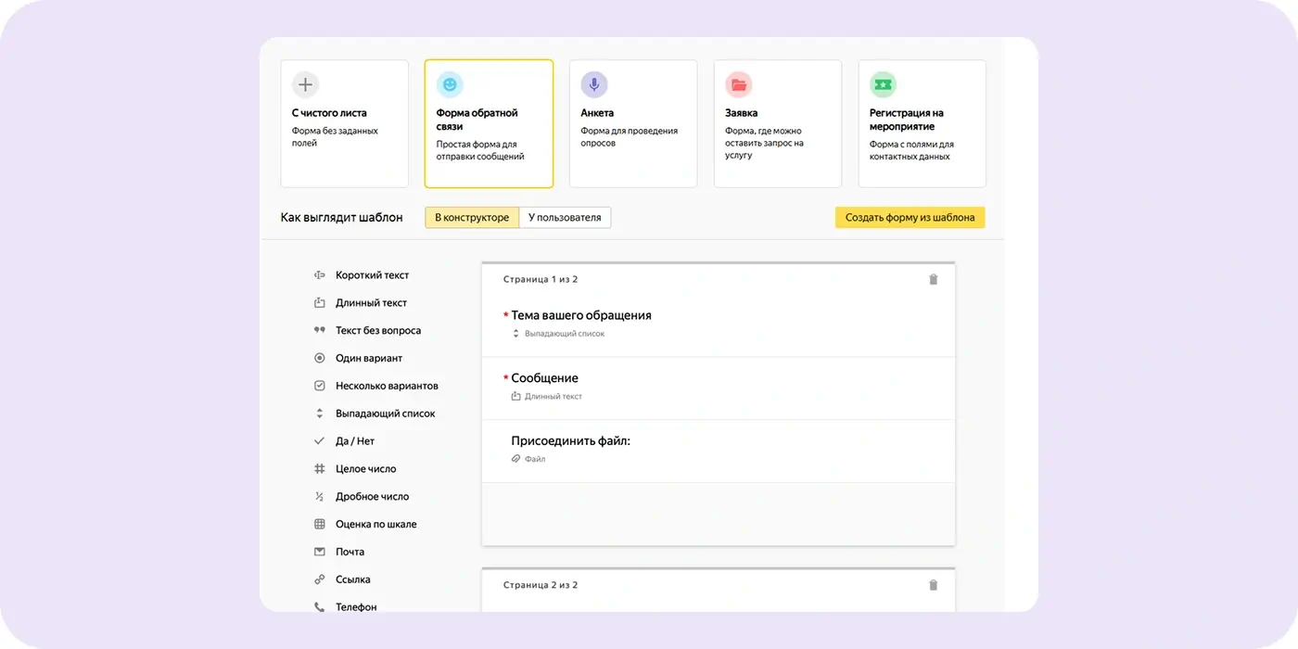1298x649 pixels.
Task: Click the quote icon for Текст без вопроса
Action: tap(319, 331)
